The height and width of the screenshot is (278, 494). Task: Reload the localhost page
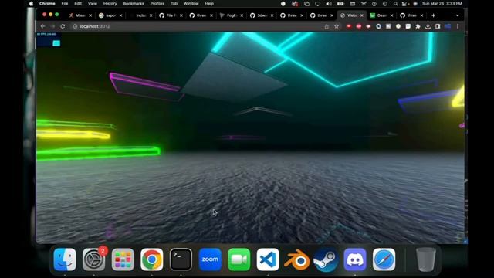63,26
